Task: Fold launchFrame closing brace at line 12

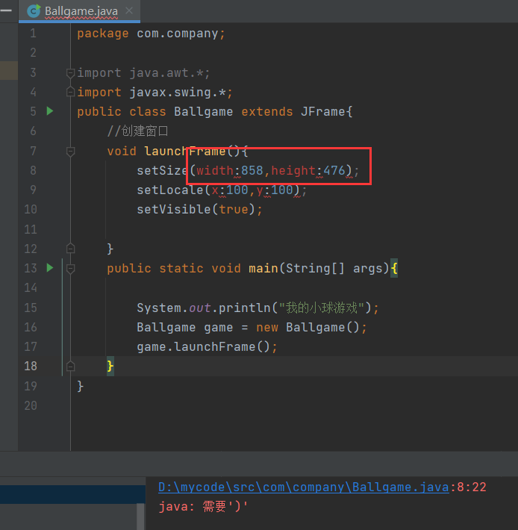Action: (70, 249)
